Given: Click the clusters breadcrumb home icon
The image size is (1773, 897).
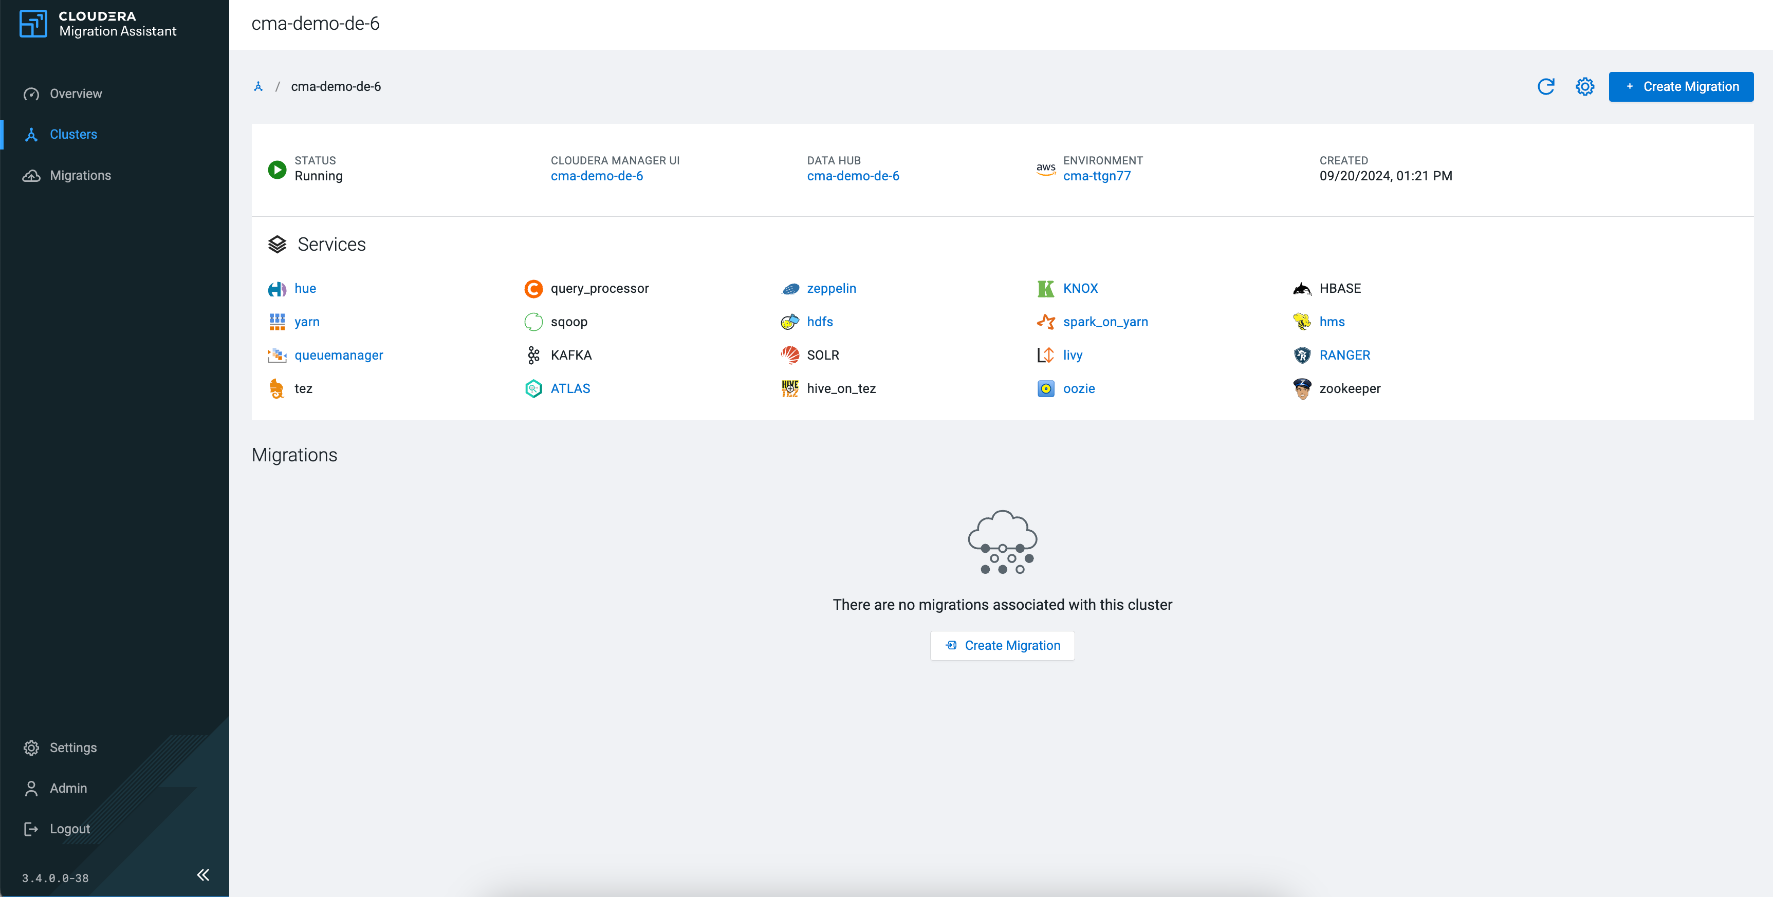Looking at the screenshot, I should (x=258, y=87).
